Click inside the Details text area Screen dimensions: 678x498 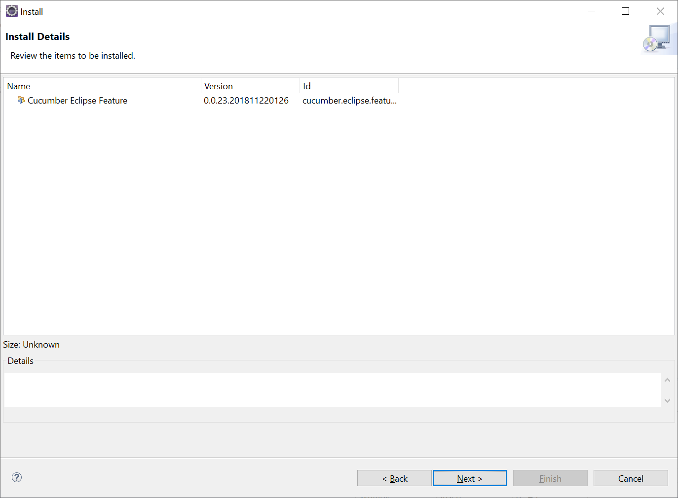point(333,390)
